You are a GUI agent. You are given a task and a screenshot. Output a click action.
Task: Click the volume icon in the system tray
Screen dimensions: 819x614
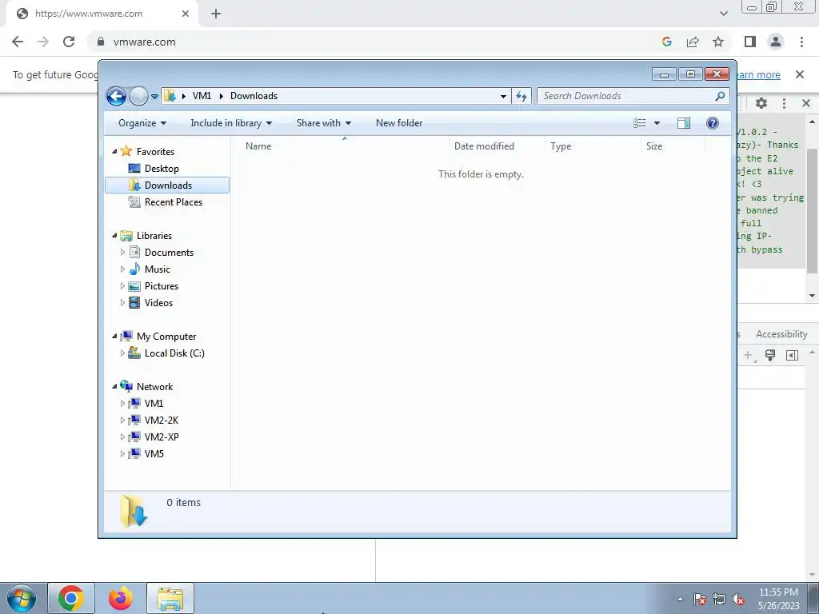point(738,600)
